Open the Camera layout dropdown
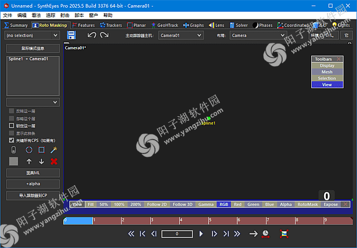 coord(258,36)
